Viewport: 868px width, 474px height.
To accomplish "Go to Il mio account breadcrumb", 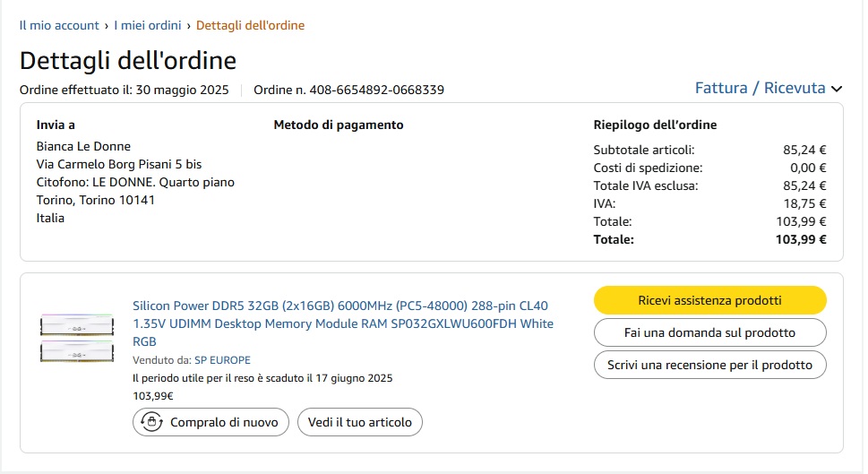I will tap(59, 25).
